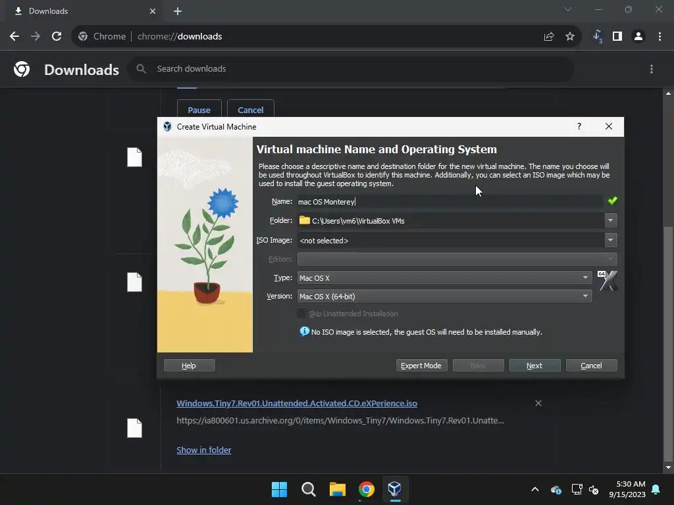Switch to VirtualBox in taskbar
Viewport: 674px width, 505px height.
395,489
